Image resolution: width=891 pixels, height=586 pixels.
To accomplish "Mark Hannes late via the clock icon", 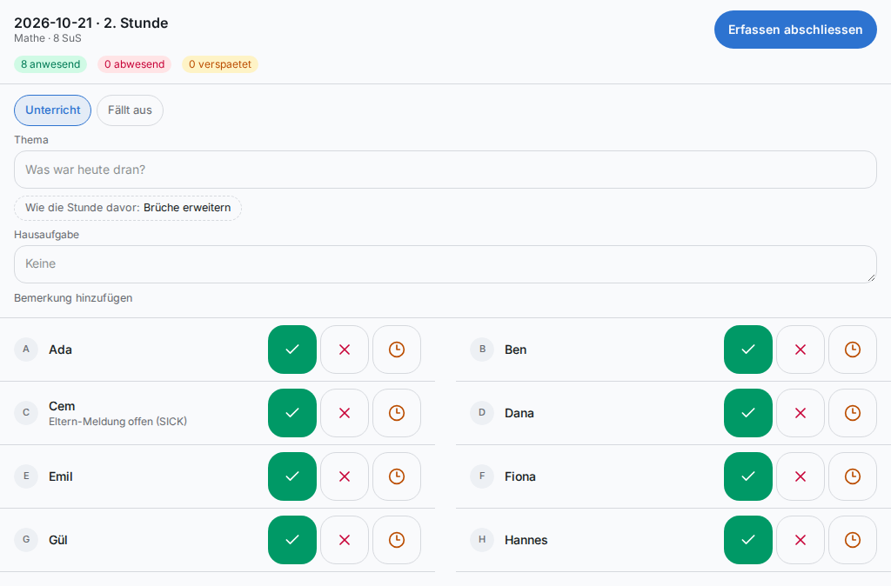I will [x=853, y=540].
